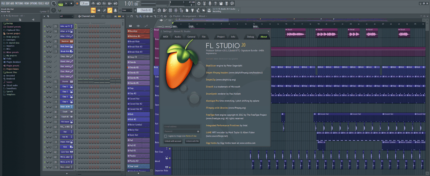430x176 pixels.
Task: Click mixer track number 23 for Ashe..op FX
Action: click(55, 26)
